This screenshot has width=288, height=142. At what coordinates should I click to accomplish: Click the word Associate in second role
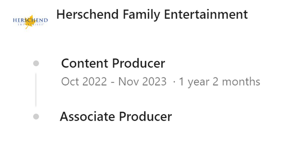(x=87, y=116)
